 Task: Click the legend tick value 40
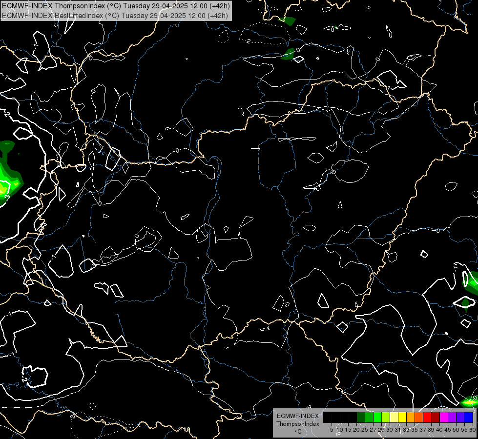tap(439, 430)
